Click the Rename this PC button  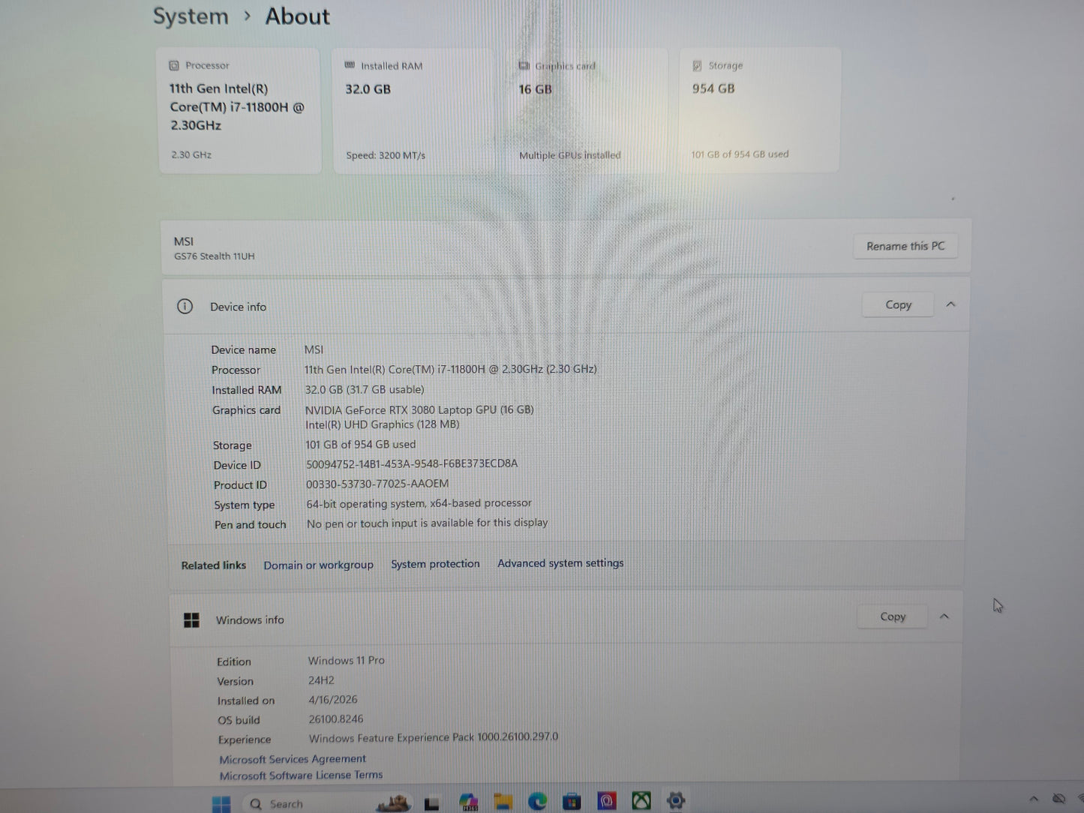(905, 246)
